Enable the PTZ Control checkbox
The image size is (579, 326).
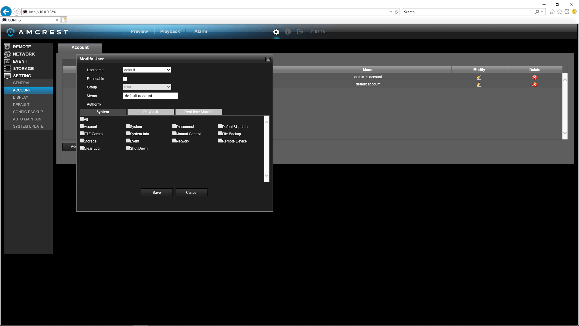coord(82,133)
